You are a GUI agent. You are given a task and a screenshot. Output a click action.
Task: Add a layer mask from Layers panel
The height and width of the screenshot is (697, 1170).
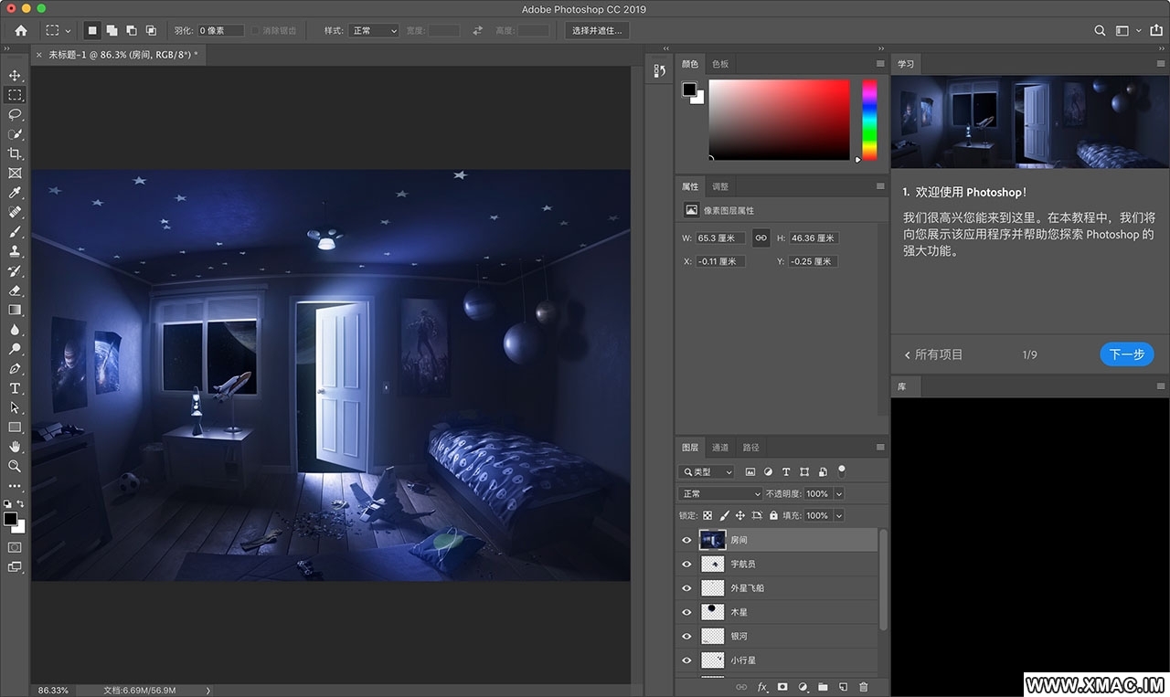point(782,687)
